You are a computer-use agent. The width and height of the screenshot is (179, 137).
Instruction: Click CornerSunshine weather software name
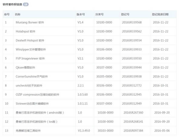point(32,77)
